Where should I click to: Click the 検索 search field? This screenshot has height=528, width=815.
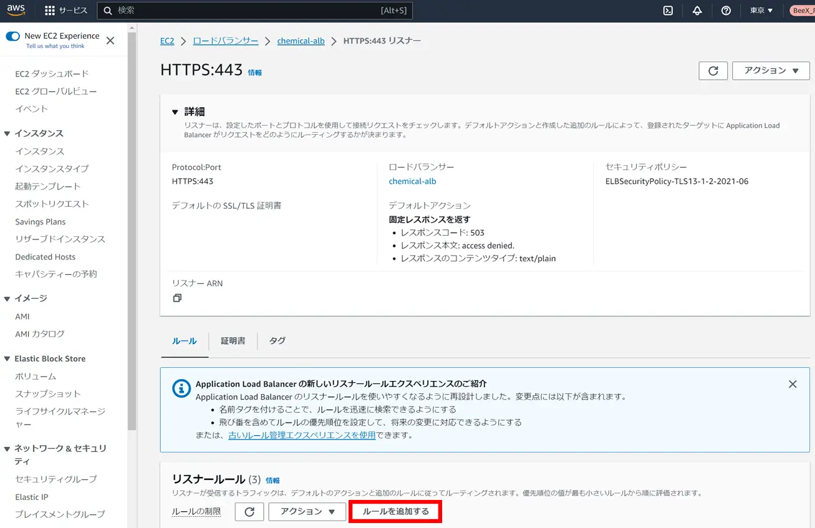click(x=255, y=11)
